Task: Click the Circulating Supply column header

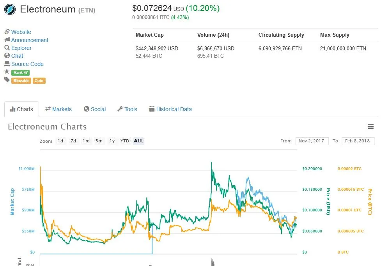Action: point(282,35)
